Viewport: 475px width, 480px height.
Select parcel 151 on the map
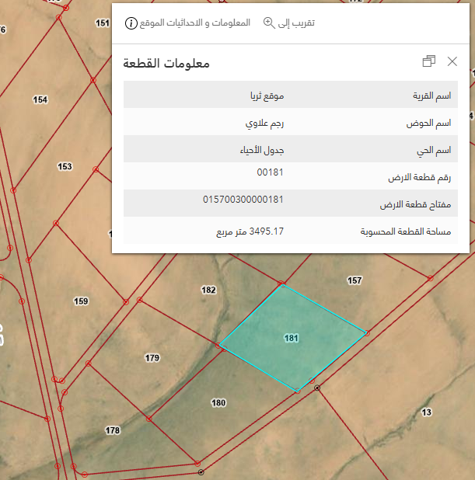coord(103,23)
